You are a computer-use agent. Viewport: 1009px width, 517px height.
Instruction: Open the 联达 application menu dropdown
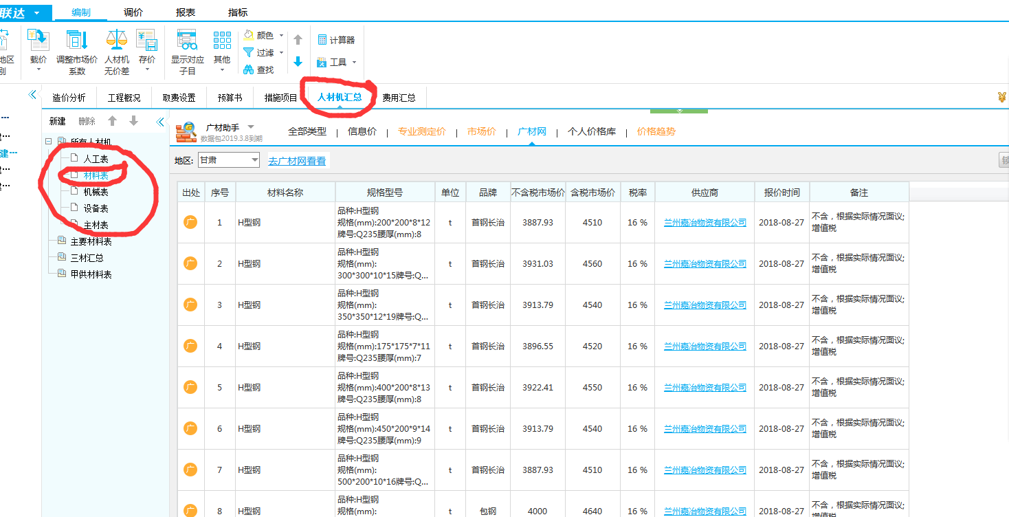(36, 13)
